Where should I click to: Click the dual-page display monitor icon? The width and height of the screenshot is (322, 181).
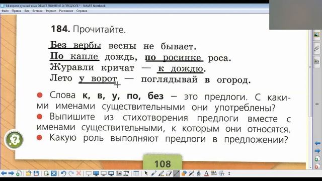pos(111,173)
